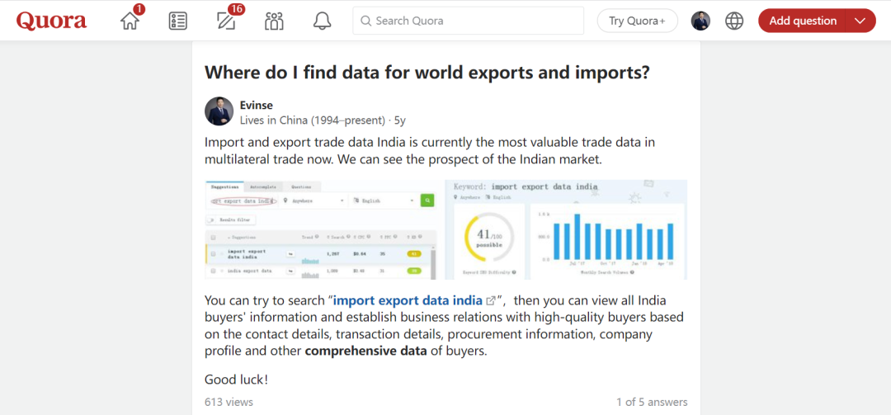The width and height of the screenshot is (891, 415).
Task: Click the Try Quora+ button
Action: (637, 21)
